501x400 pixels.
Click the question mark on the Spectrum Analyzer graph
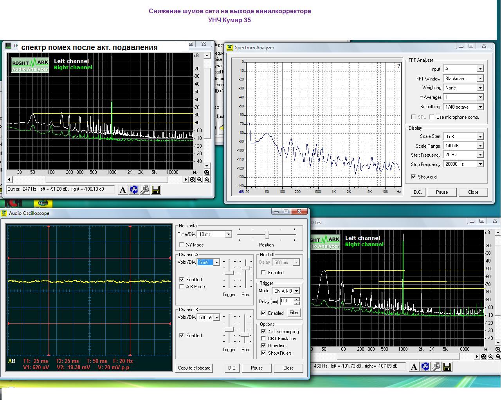[398, 66]
